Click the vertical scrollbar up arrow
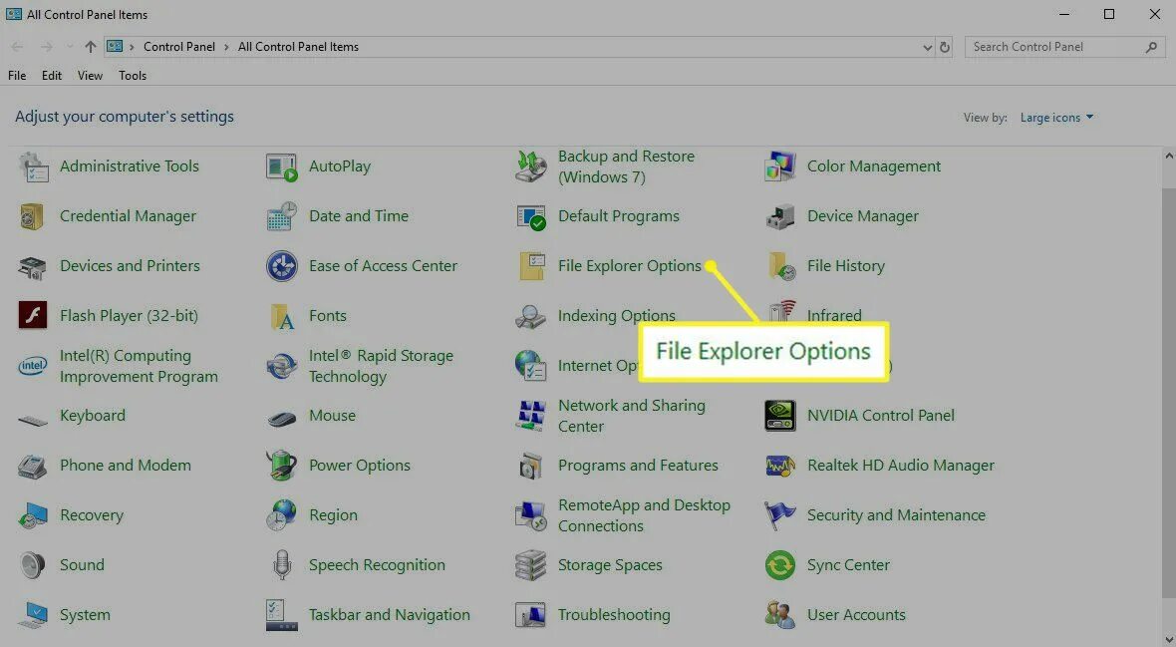This screenshot has width=1176, height=647. (x=1169, y=157)
